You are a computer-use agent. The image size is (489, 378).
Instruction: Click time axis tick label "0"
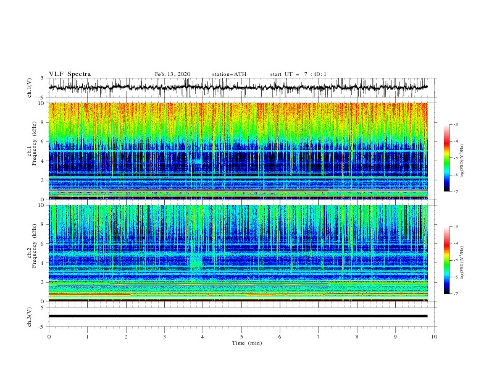(49, 337)
